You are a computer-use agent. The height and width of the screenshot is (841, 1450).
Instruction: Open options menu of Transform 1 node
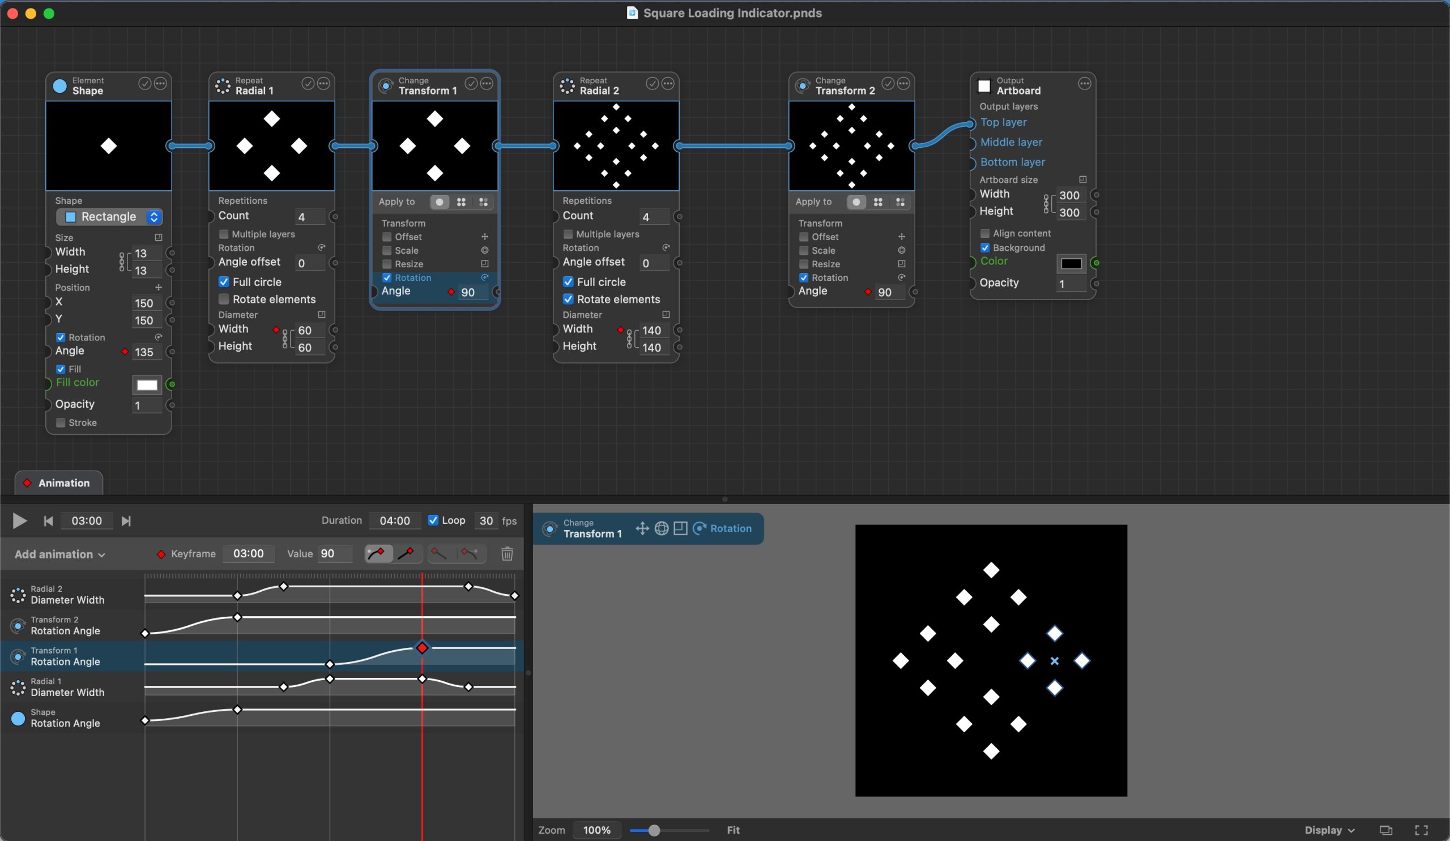pyautogui.click(x=487, y=83)
